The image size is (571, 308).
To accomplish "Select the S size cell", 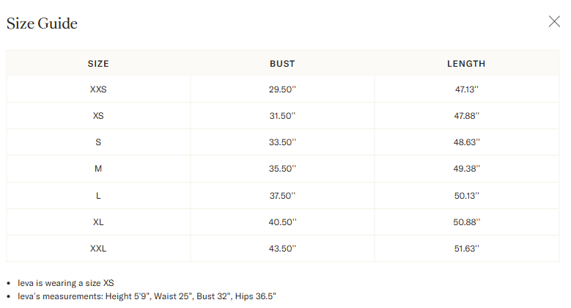I will pyautogui.click(x=98, y=142).
